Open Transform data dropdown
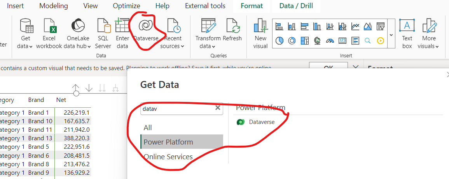The height and width of the screenshot is (179, 449). (x=208, y=33)
